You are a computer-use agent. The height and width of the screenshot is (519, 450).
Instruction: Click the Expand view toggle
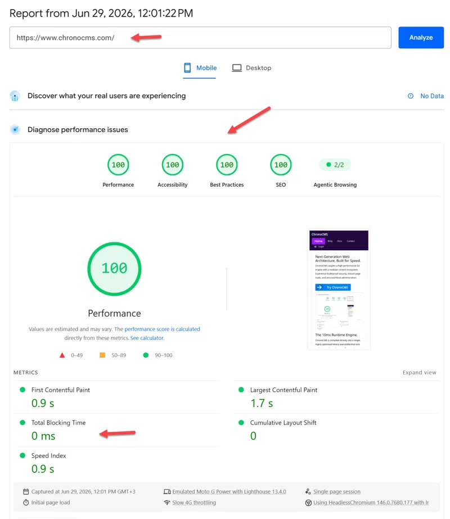coord(419,372)
